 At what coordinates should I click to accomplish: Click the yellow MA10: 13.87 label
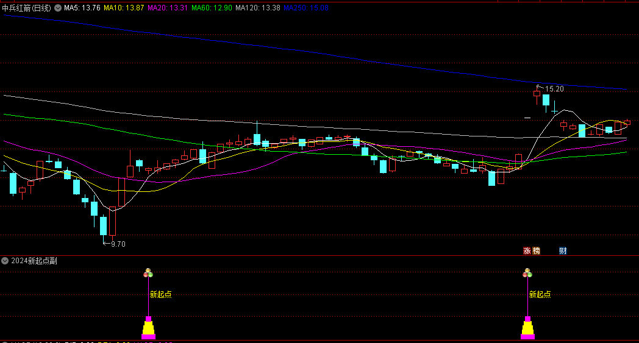(x=124, y=8)
